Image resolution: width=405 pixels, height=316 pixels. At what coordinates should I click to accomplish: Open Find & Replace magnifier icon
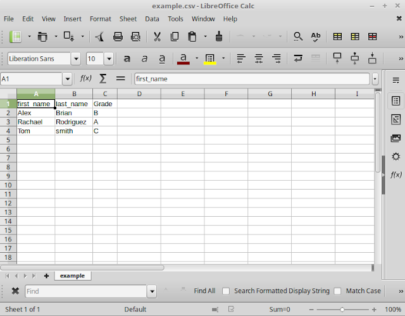click(x=298, y=37)
